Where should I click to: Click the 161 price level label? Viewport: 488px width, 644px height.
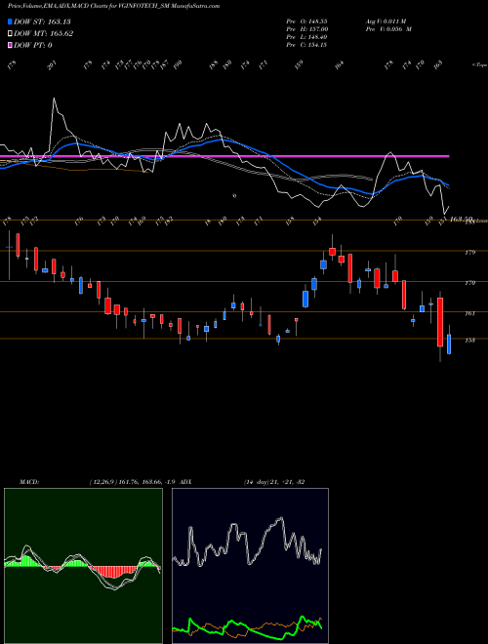coord(470,313)
